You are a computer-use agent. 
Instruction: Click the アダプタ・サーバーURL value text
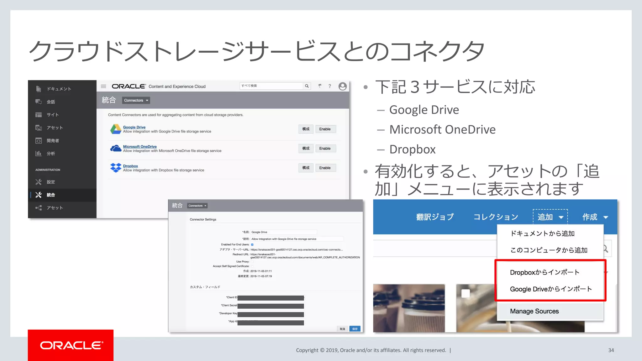297,250
